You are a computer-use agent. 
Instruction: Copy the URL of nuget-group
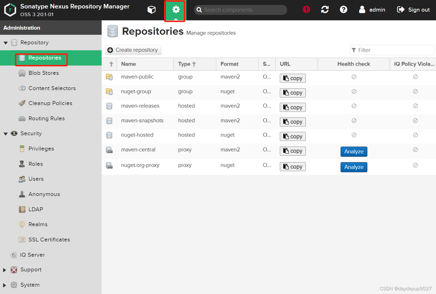tap(293, 93)
